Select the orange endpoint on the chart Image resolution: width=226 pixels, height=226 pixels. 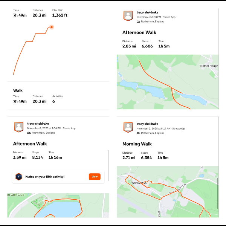click(51, 27)
